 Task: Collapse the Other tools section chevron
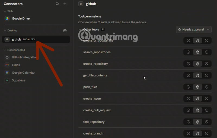(80, 30)
